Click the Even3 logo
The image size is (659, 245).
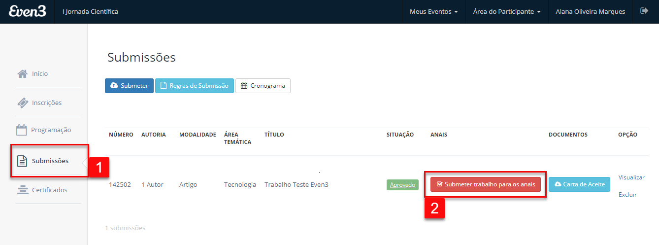(28, 11)
